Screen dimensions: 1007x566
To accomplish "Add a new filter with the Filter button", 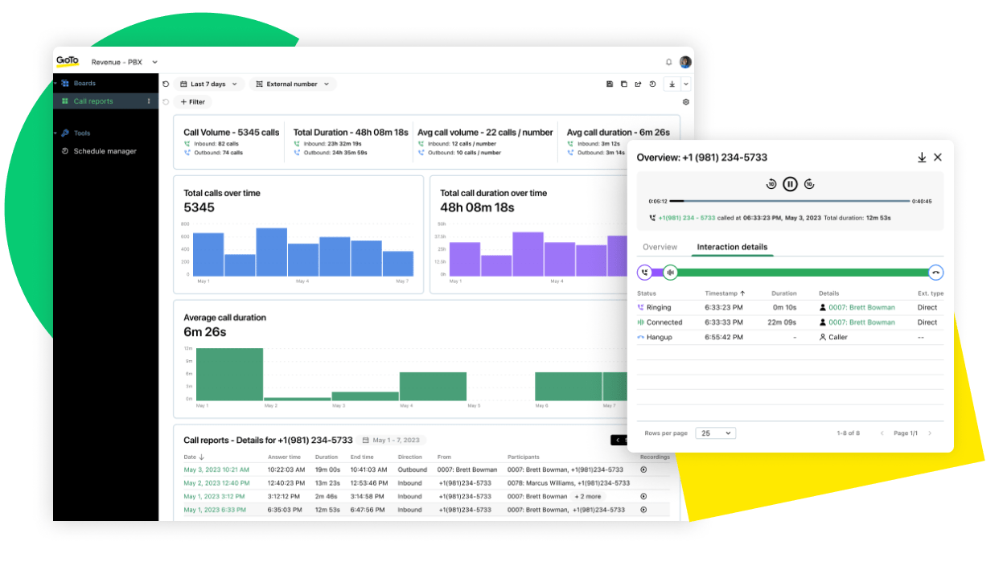I will click(x=192, y=102).
